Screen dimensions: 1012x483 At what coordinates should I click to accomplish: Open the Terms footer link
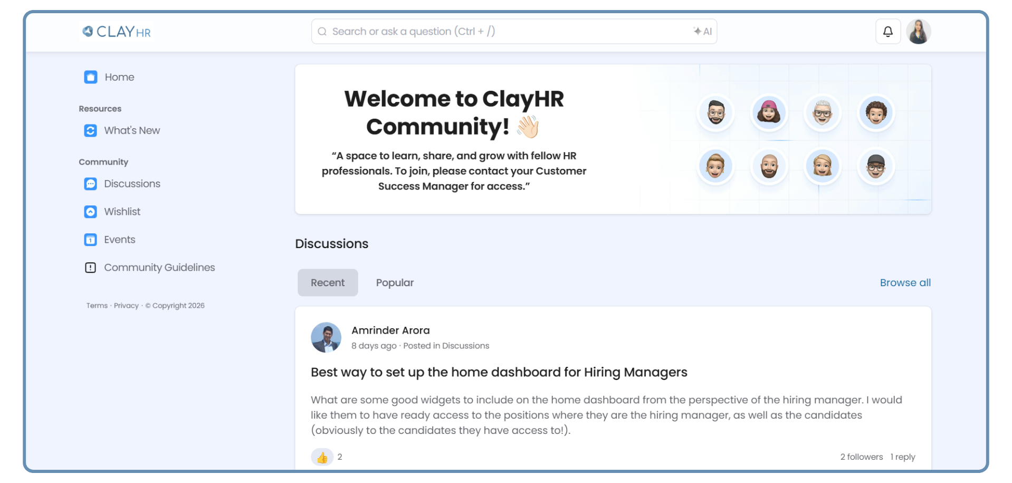pos(97,306)
